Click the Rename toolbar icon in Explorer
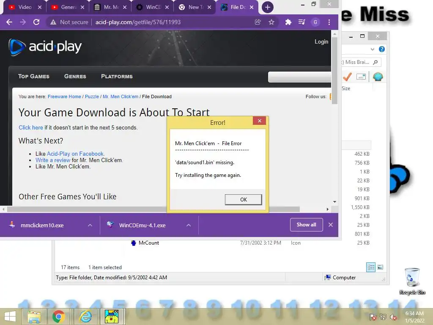This screenshot has height=325, width=433. [x=361, y=77]
